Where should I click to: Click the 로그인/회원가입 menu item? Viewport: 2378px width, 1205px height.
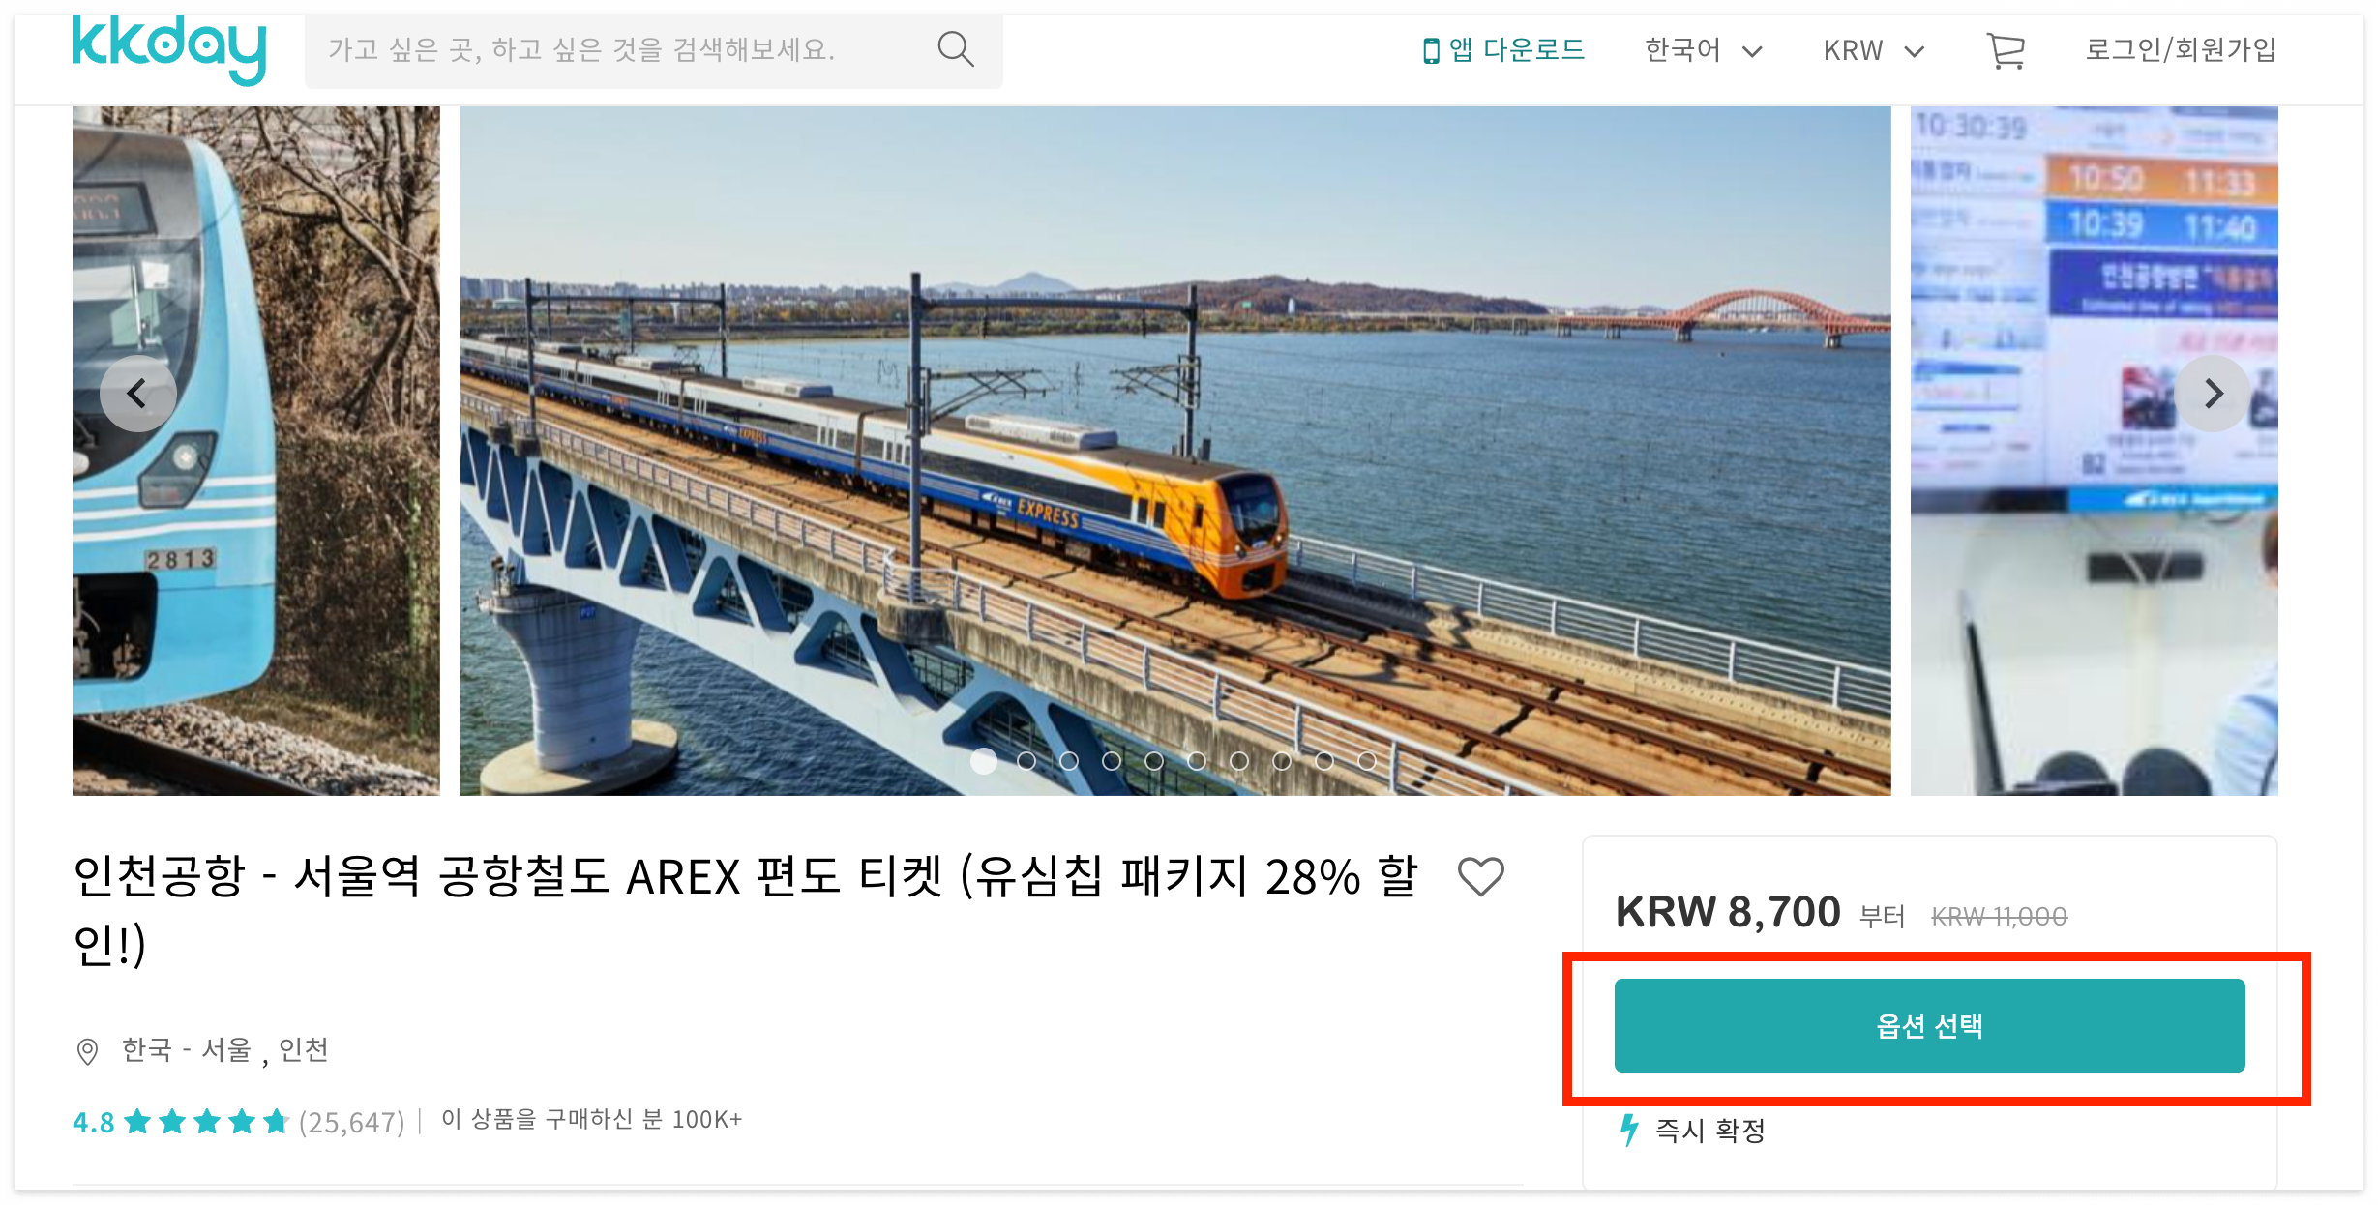click(2181, 48)
